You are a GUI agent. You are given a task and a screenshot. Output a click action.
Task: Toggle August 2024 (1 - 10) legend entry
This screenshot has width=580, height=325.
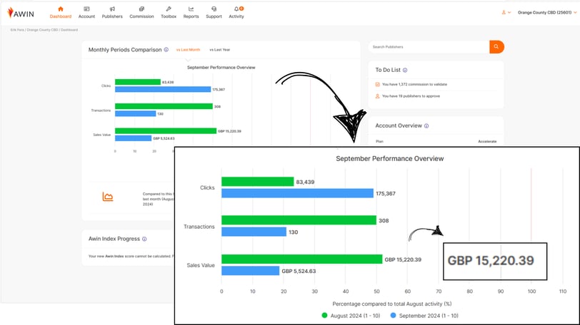[351, 316]
